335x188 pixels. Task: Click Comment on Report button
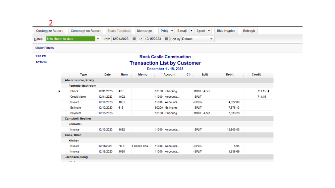click(86, 31)
